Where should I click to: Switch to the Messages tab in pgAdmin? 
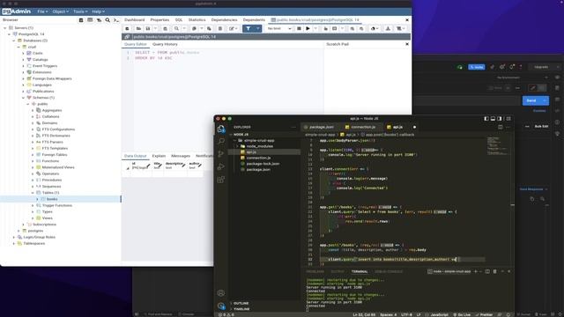[181, 156]
